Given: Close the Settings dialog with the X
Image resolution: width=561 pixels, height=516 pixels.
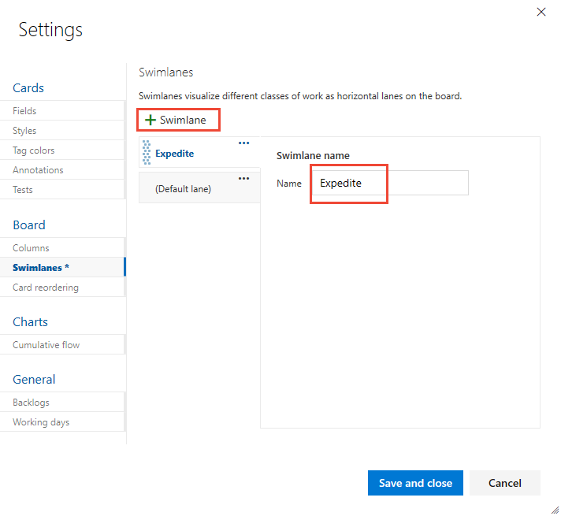Looking at the screenshot, I should (541, 12).
